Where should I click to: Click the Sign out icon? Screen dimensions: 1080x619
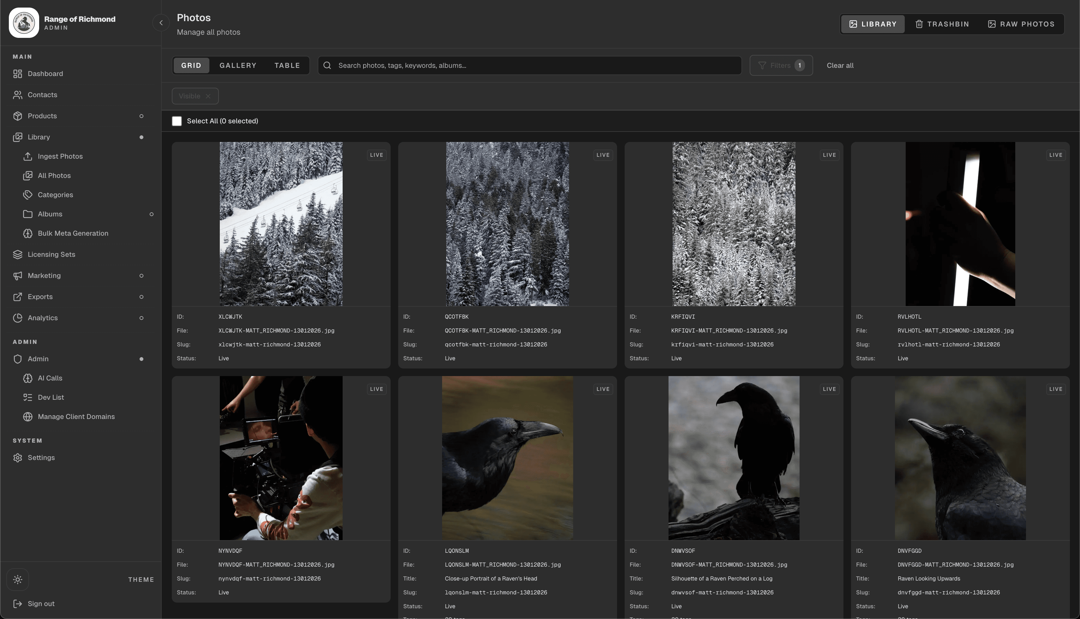point(17,603)
